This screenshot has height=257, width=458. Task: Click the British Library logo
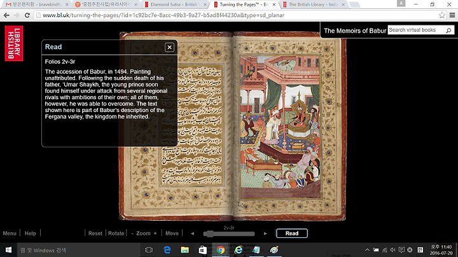click(14, 43)
